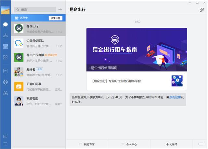
Task: Open the 易企出行用车指南 banner image
Action: click(137, 50)
